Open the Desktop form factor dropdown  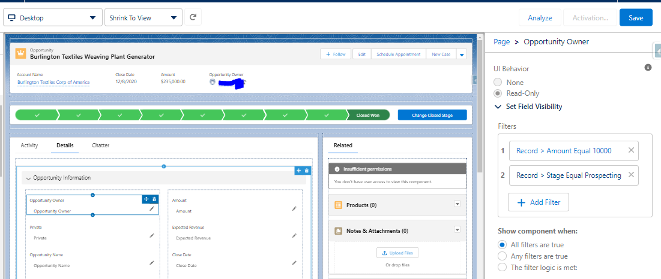(x=52, y=18)
